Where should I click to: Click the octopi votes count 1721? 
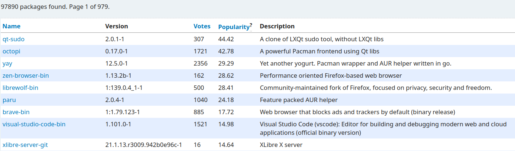(200, 51)
